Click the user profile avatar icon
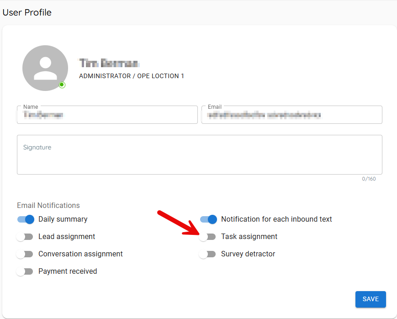The width and height of the screenshot is (397, 319). pyautogui.click(x=45, y=68)
